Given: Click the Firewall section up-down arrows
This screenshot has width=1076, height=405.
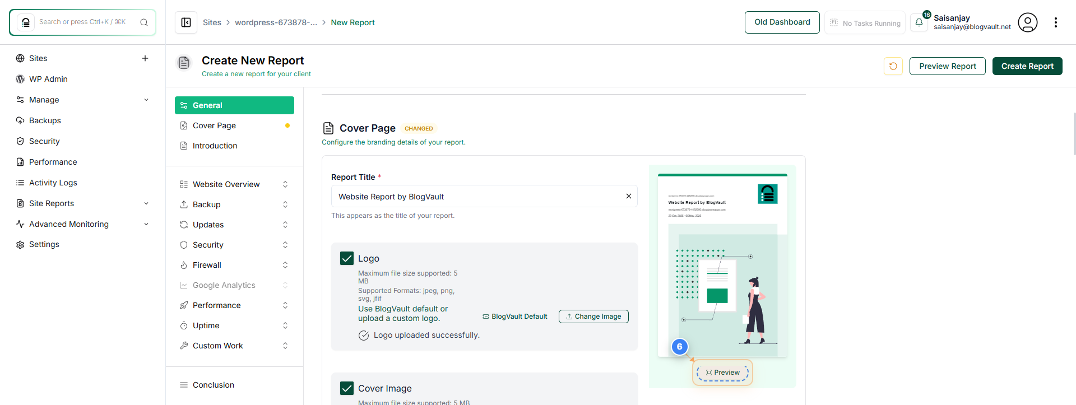Looking at the screenshot, I should (x=285, y=265).
